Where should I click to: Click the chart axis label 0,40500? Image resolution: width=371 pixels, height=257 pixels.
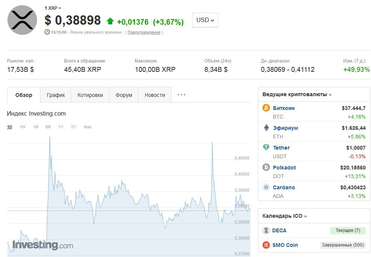point(242,158)
